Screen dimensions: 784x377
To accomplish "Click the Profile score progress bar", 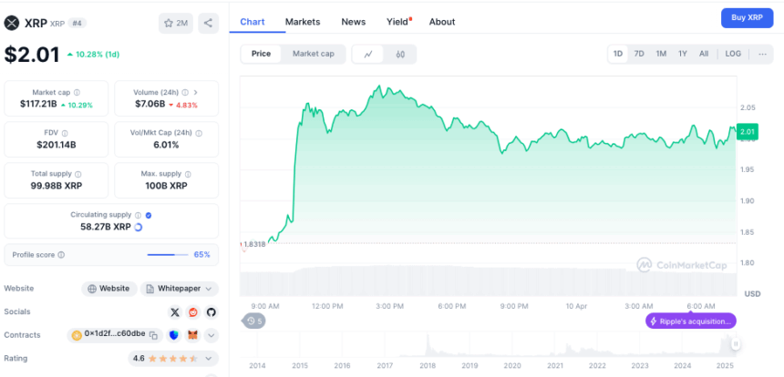I will (168, 255).
